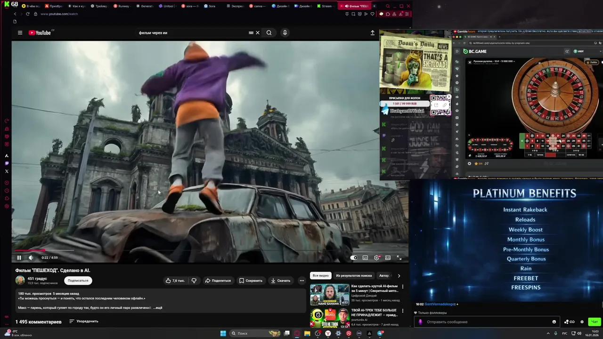Switch the РУС keyboard language indicator

click(x=565, y=333)
